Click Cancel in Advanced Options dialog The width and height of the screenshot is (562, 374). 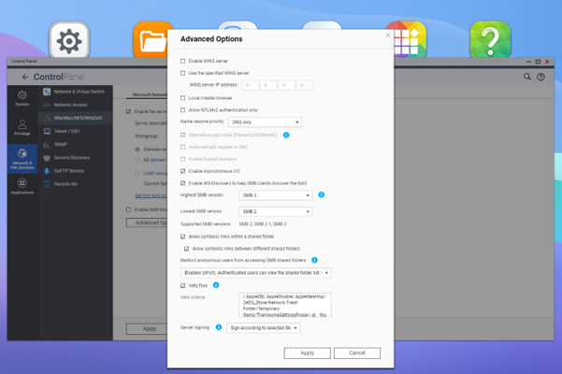[x=356, y=353]
